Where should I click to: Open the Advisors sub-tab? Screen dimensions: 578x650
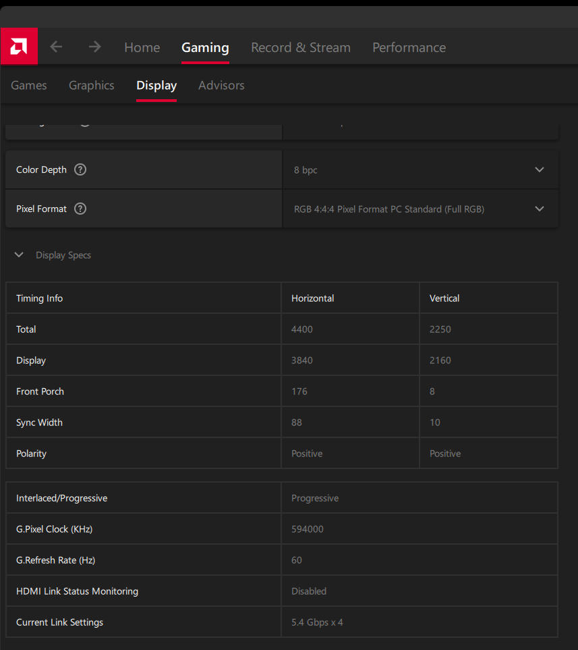221,85
